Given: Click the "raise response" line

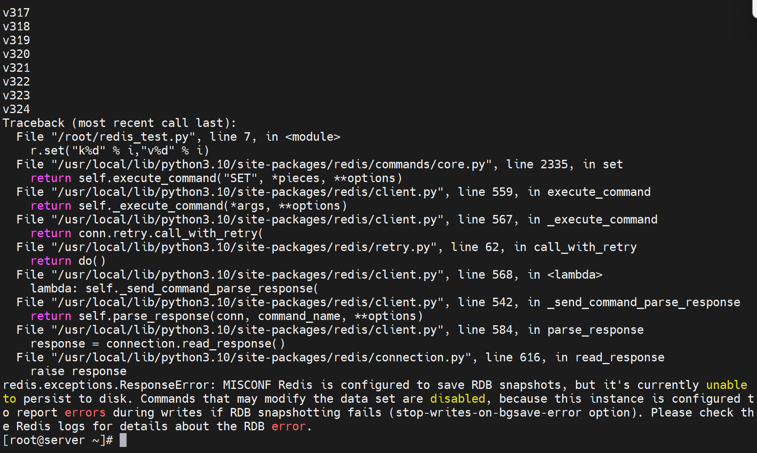Looking at the screenshot, I should click(78, 371).
